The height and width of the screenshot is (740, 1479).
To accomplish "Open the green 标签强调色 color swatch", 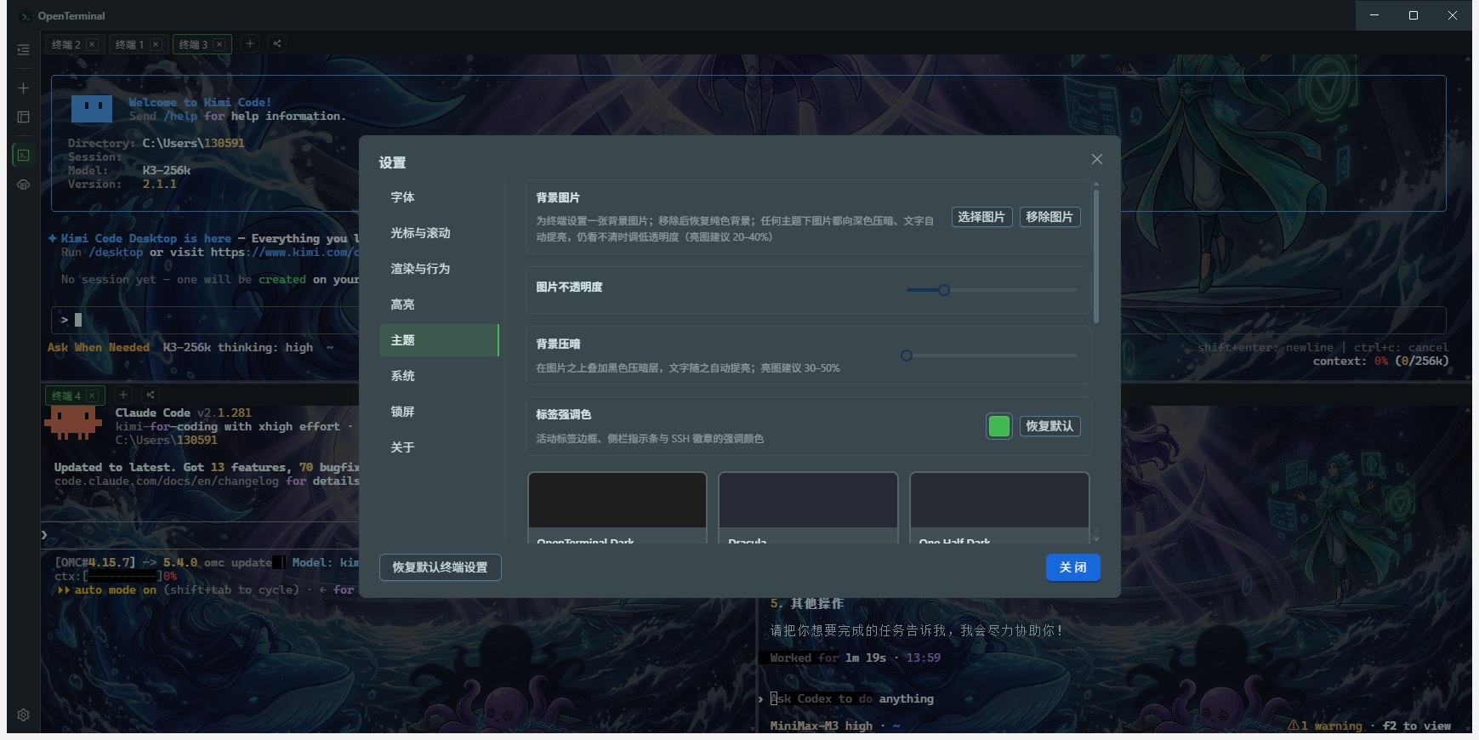I will tap(999, 426).
